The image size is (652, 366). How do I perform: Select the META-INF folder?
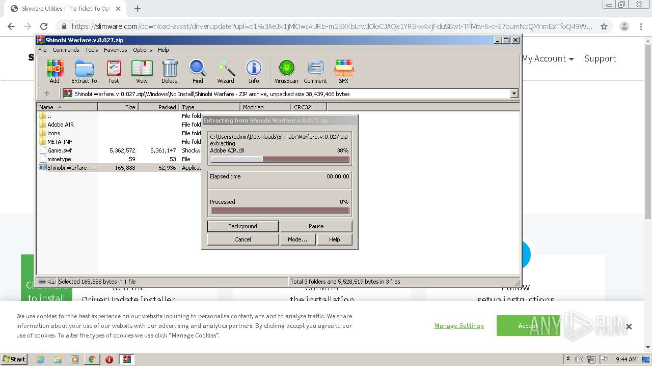(x=60, y=142)
